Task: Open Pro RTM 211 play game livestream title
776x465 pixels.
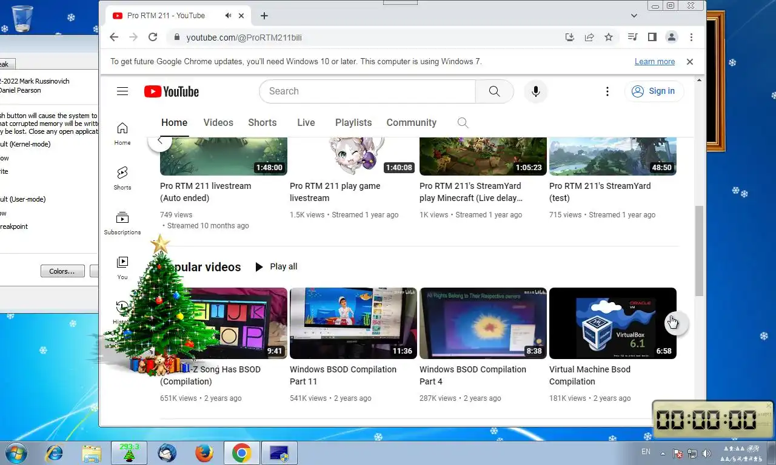Action: (335, 192)
